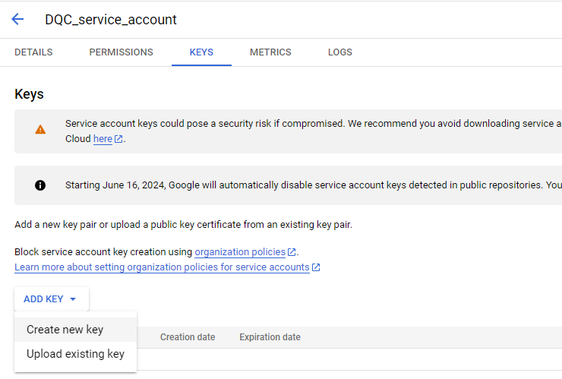Viewport: 562px width, 379px height.
Task: Open the LOGS tab
Action: pyautogui.click(x=339, y=52)
